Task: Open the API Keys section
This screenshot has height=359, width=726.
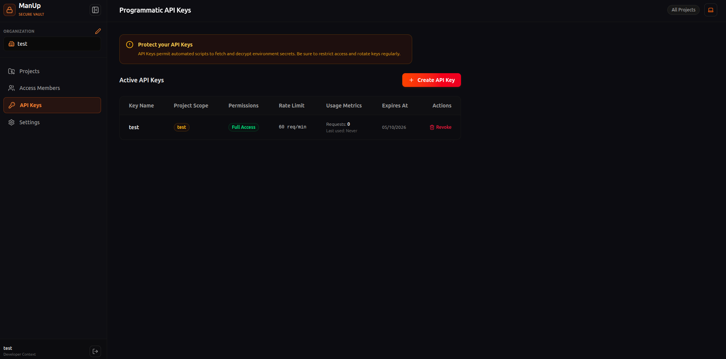Action: coord(52,105)
